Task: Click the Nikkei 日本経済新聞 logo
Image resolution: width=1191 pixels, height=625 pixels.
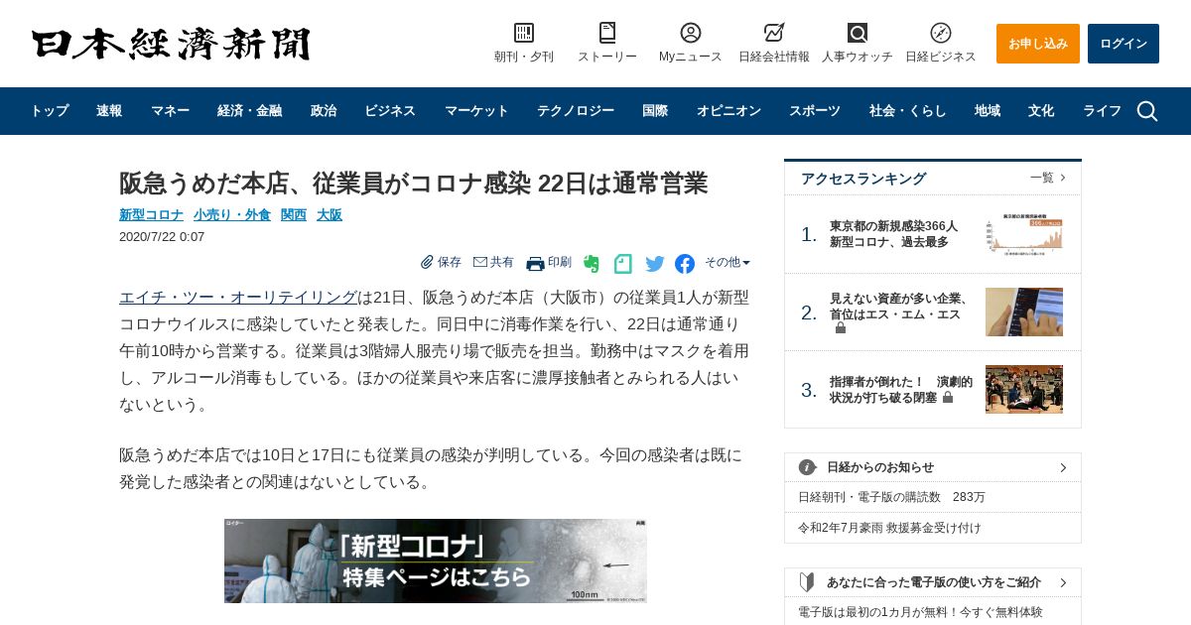Action: [x=171, y=44]
